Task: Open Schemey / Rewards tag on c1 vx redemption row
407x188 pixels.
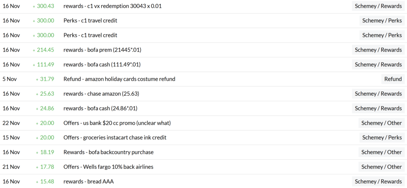Action: coord(378,6)
